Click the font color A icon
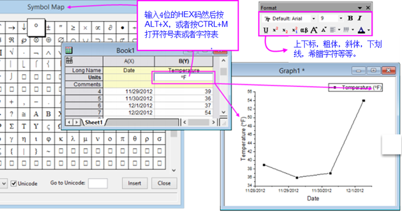 click(x=362, y=31)
